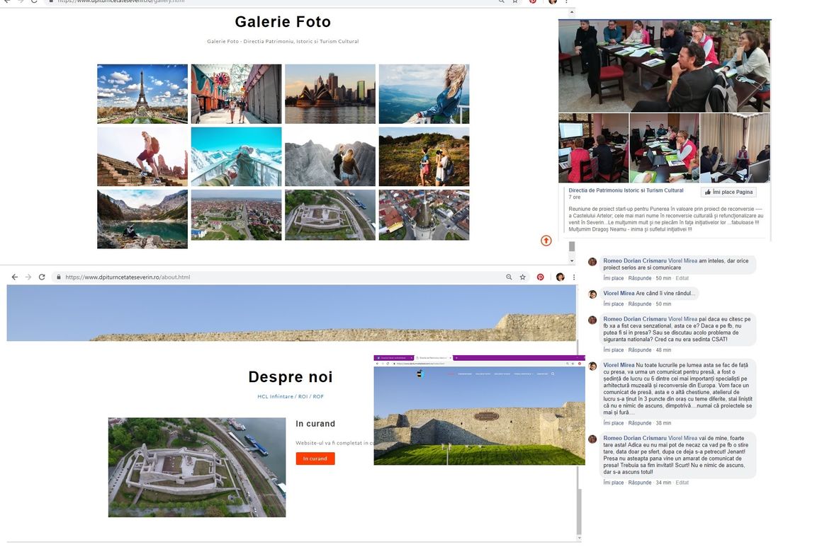
Task: Click the Chrome profile avatar in the top toolbar
Action: coord(552,2)
